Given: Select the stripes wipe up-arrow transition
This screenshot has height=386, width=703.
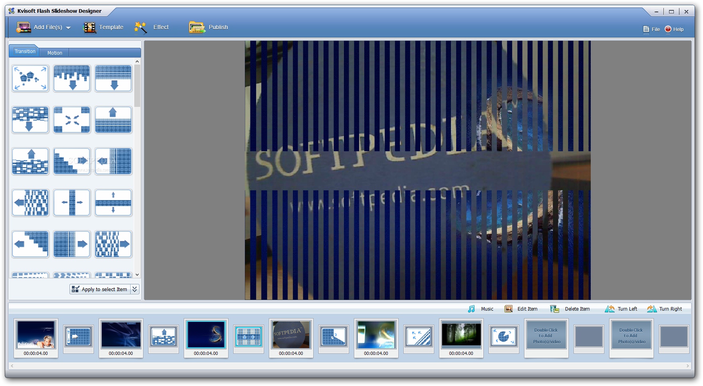Looking at the screenshot, I should tap(113, 120).
